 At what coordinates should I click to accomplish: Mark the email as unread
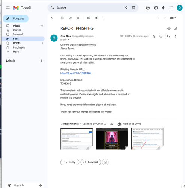pos(89,18)
